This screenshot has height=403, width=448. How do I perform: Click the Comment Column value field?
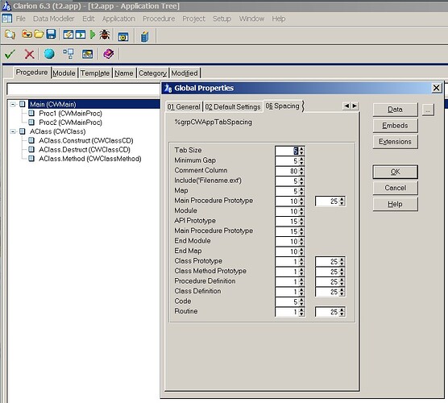[290, 171]
